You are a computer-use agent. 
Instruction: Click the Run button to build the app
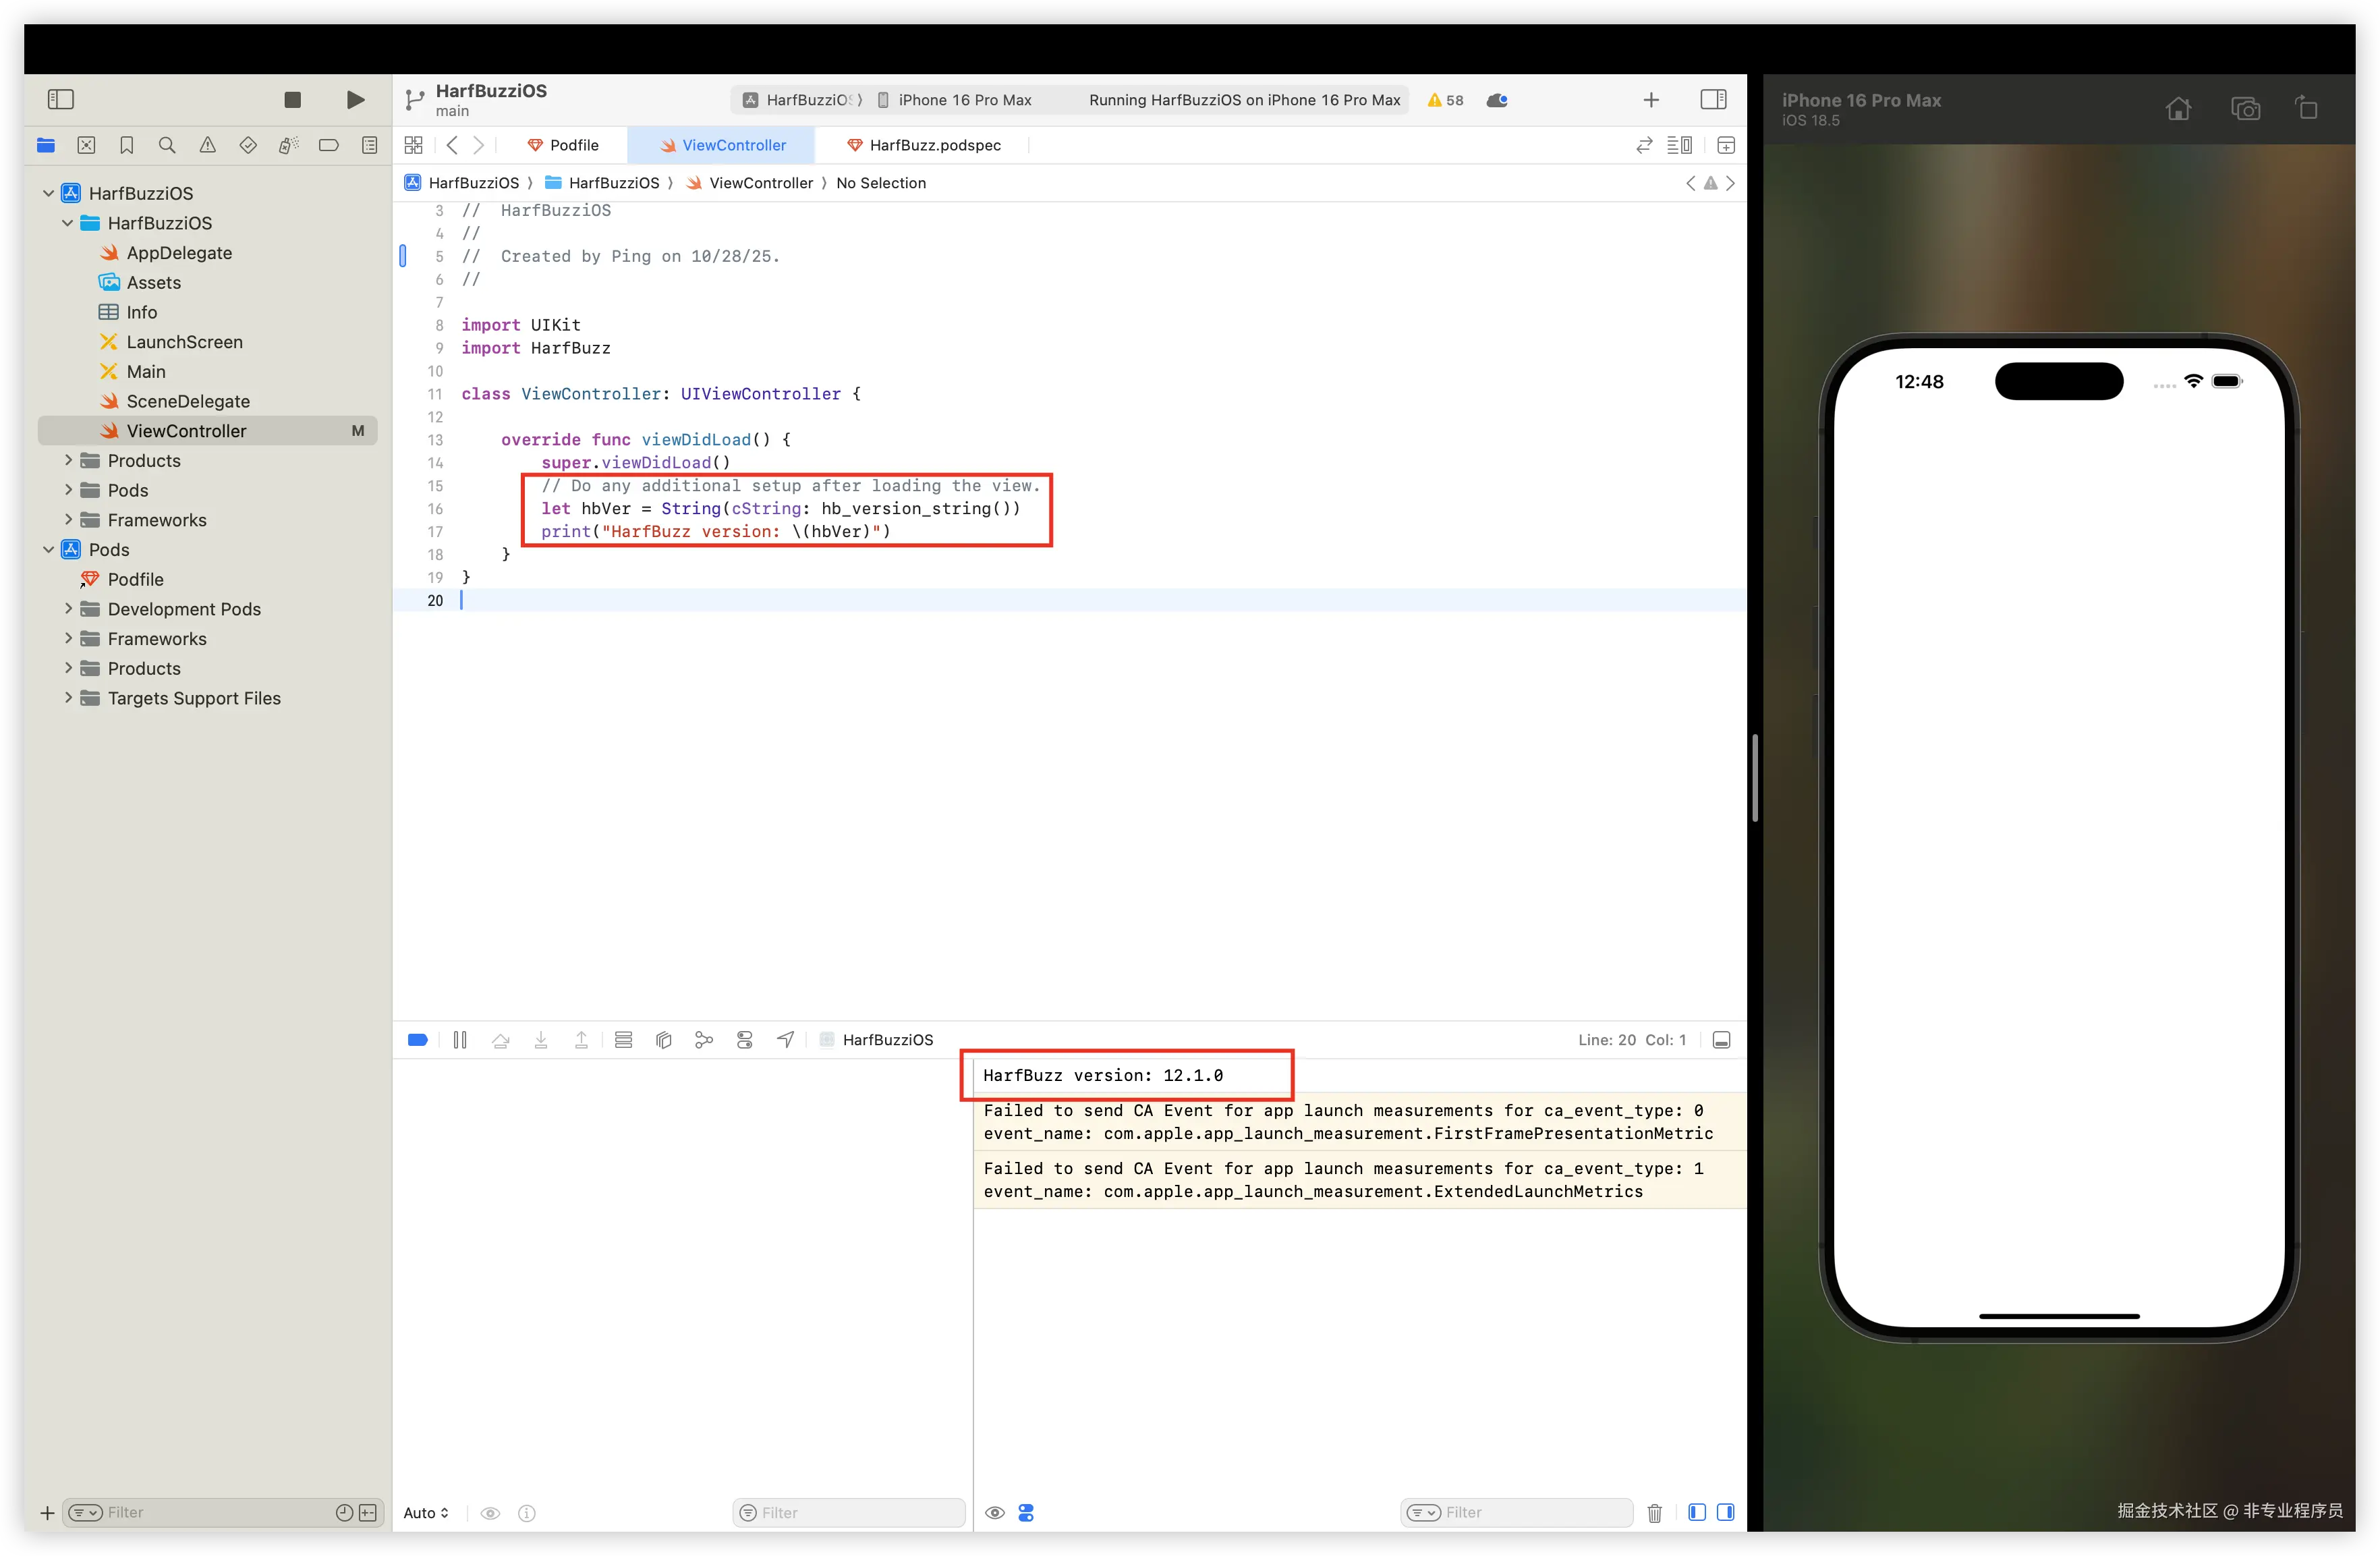(x=355, y=99)
